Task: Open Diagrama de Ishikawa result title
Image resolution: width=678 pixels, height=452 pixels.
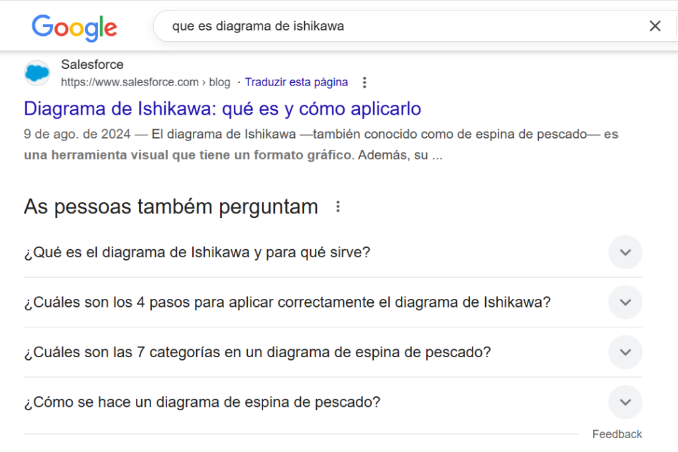Action: [x=222, y=109]
